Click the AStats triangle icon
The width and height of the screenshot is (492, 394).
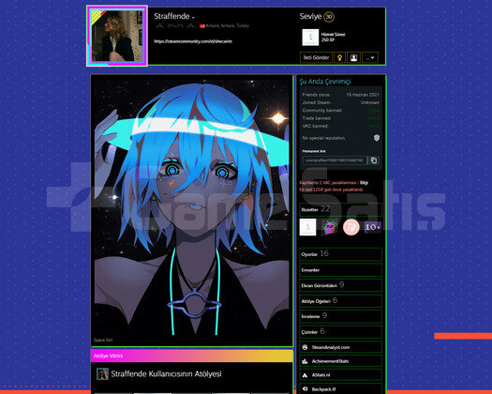click(x=305, y=375)
